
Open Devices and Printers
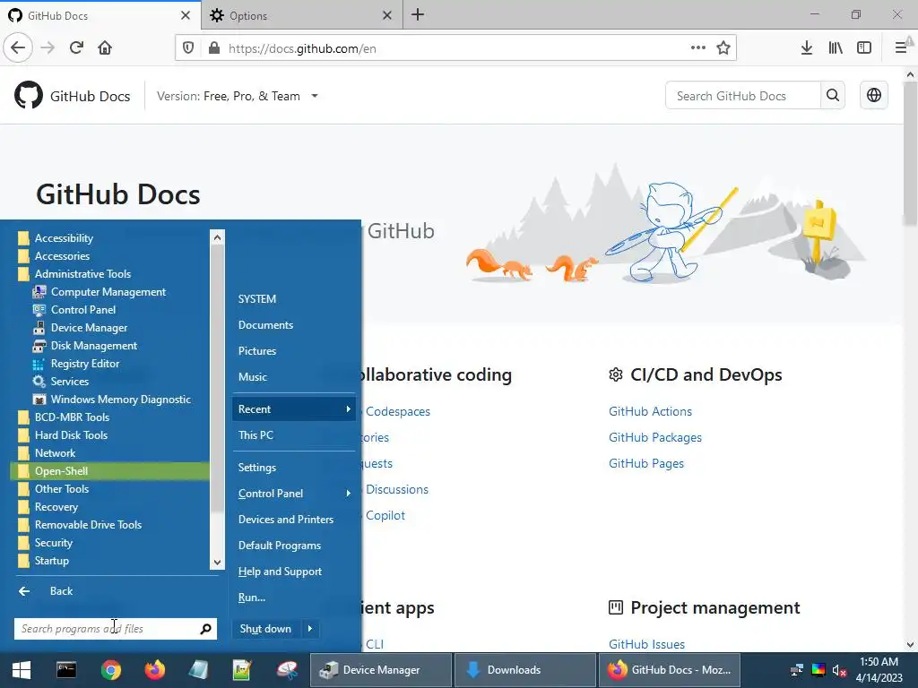[286, 520]
